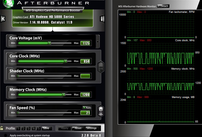This screenshot has width=202, height=137.
Task: Click the Memory Clock slider handle
Action: click(64, 94)
